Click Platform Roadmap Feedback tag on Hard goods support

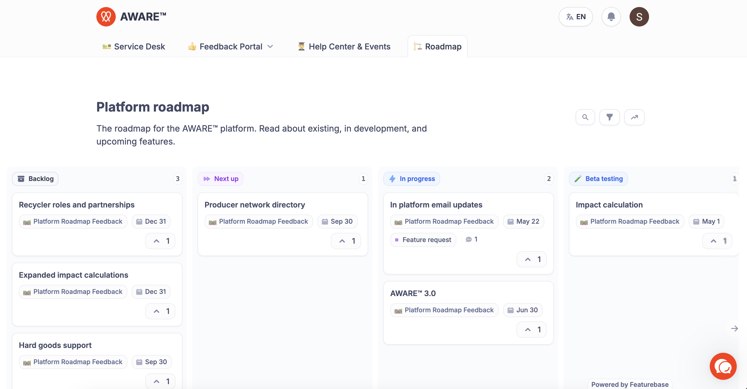(73, 362)
